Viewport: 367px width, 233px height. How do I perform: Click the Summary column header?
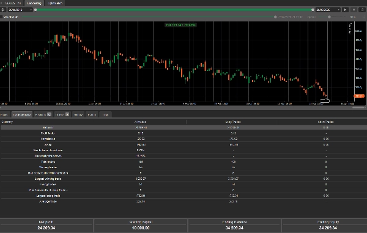coord(7,122)
